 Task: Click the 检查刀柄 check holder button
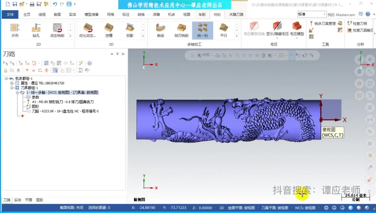coord(357,23)
